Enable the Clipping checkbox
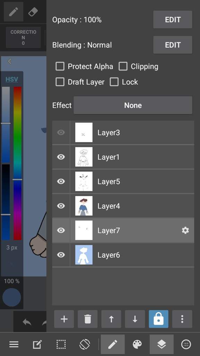 tap(123, 66)
